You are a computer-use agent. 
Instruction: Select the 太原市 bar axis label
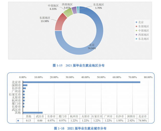pyautogui.click(x=16, y=97)
